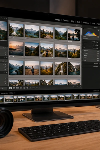This screenshot has width=100, height=150.
Task: Select the Survey view icon
Action: click(x=21, y=88)
